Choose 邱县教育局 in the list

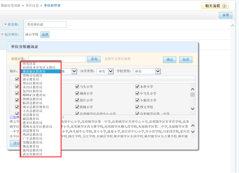31,130
